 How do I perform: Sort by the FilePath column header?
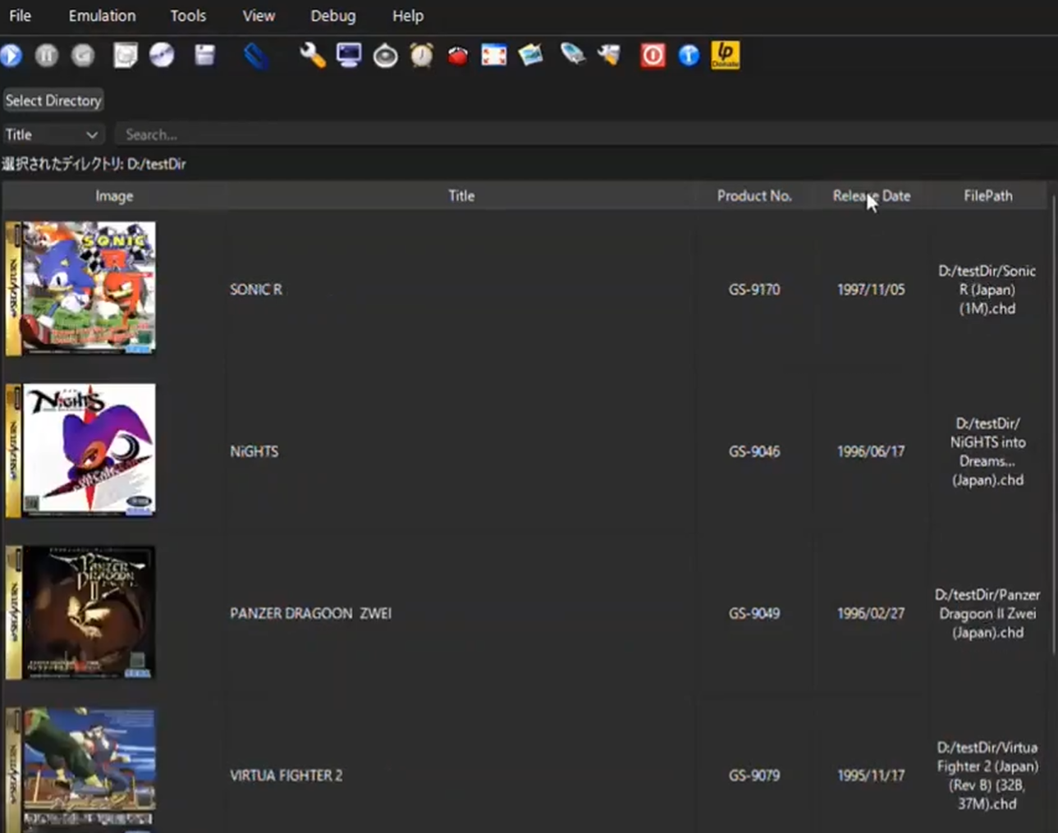click(988, 196)
